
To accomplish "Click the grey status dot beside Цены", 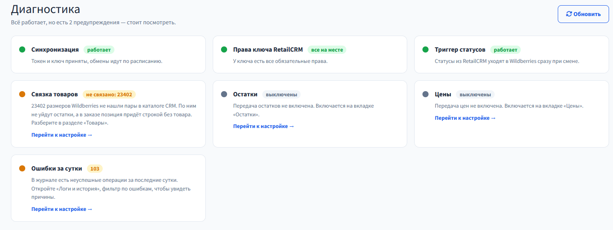I will [425, 94].
